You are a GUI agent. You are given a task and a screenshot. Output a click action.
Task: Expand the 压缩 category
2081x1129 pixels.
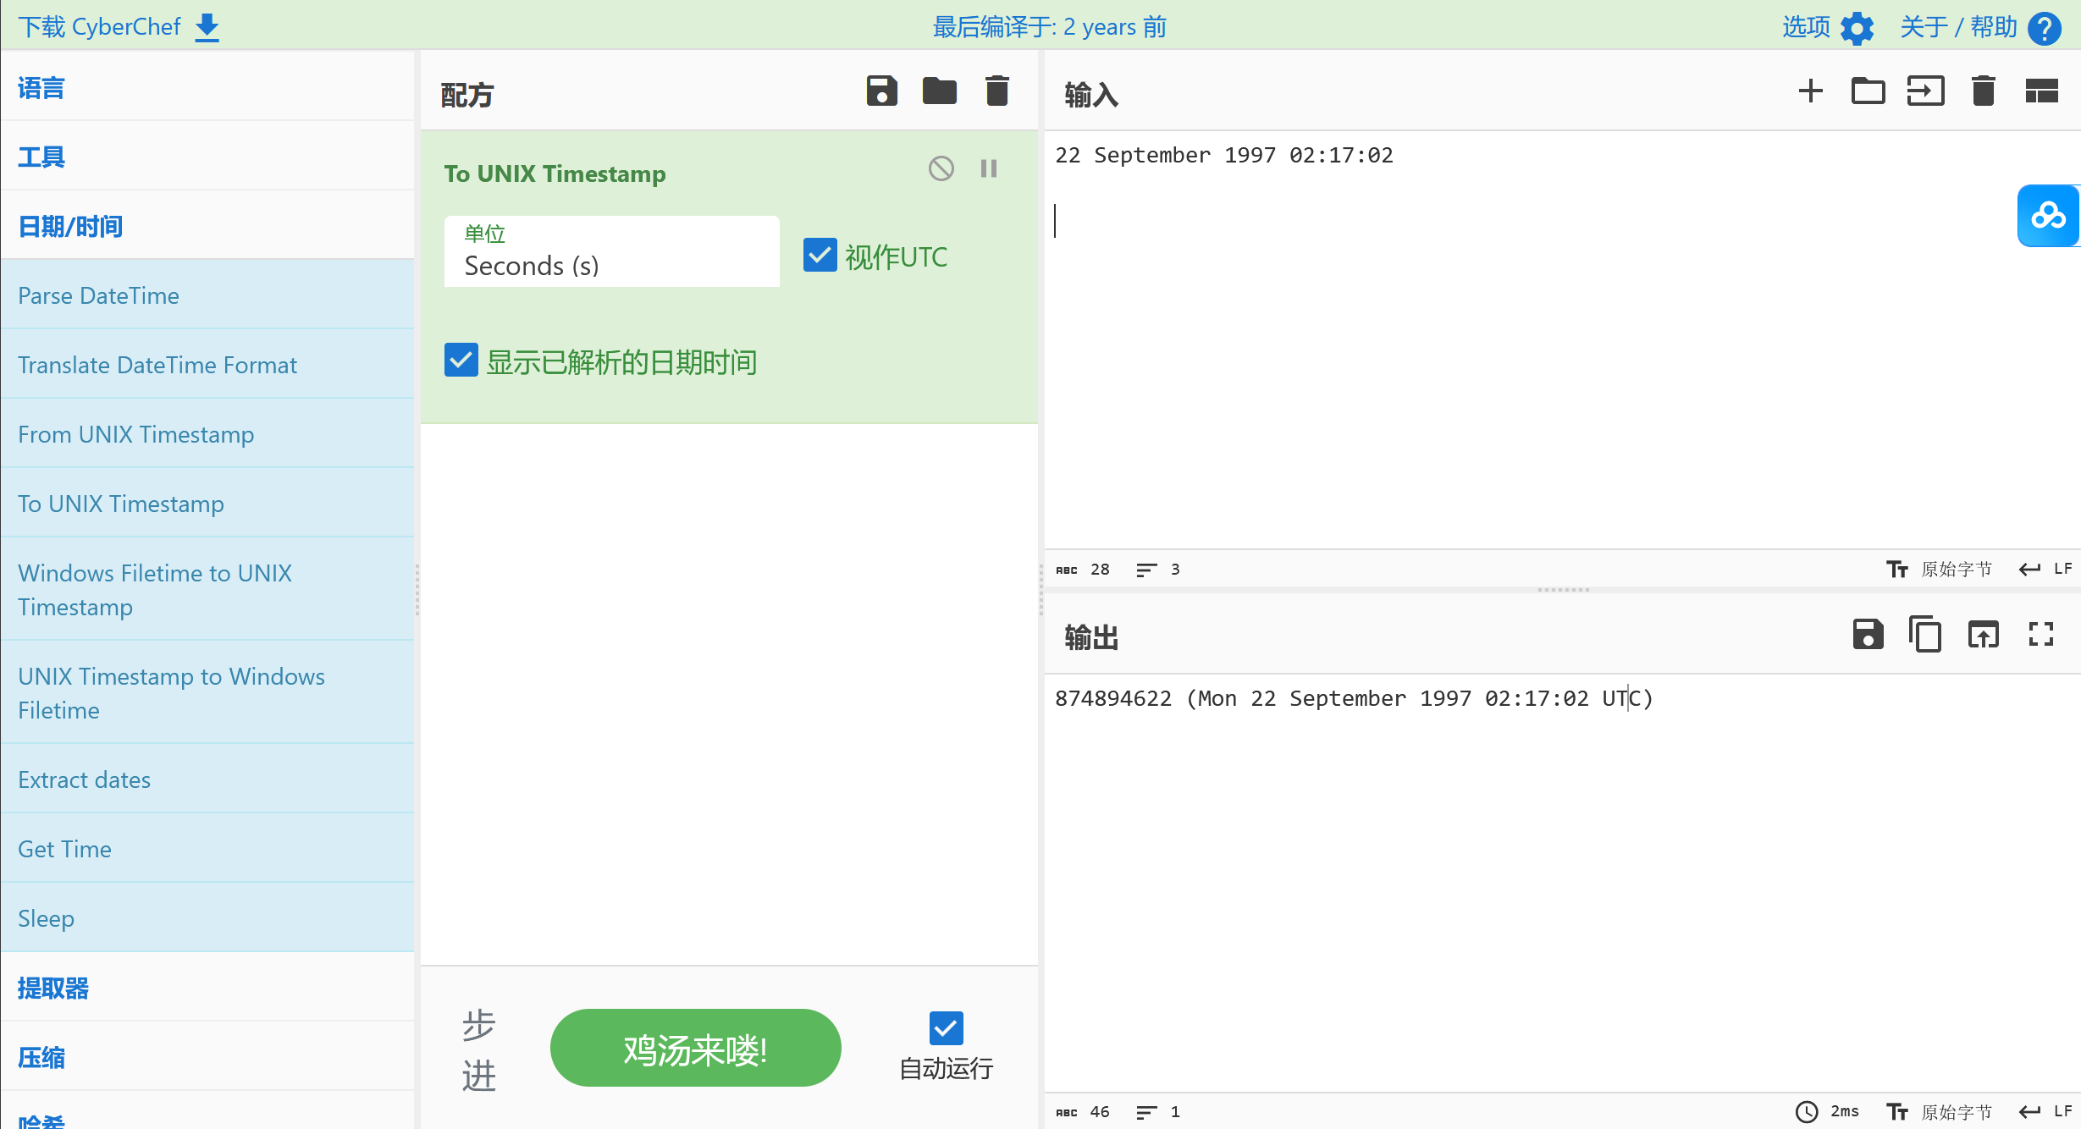[x=207, y=1057]
